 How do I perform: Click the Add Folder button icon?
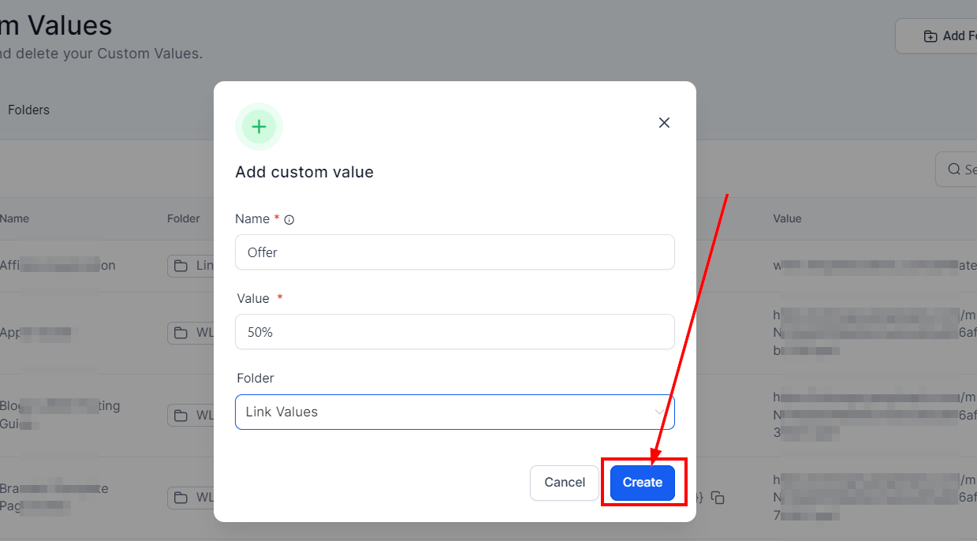[x=930, y=36]
